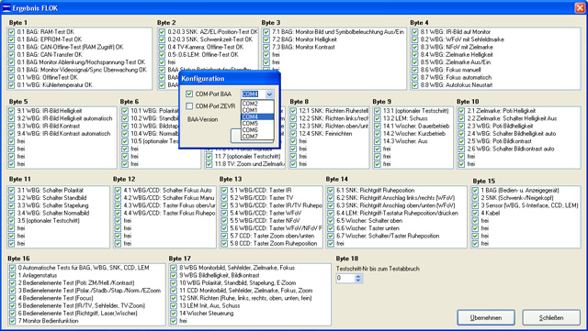This screenshot has width=588, height=331.
Task: Uncheck 14 Wischer Steuerung checkbox
Action: pos(174,314)
